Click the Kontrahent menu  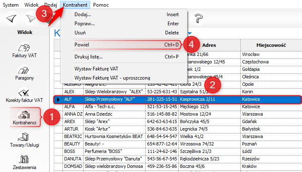coord(75,5)
